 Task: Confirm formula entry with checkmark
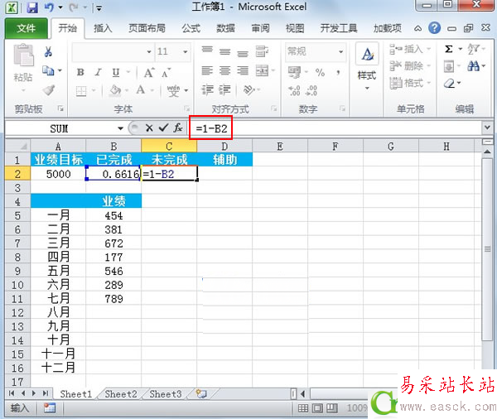tap(163, 128)
